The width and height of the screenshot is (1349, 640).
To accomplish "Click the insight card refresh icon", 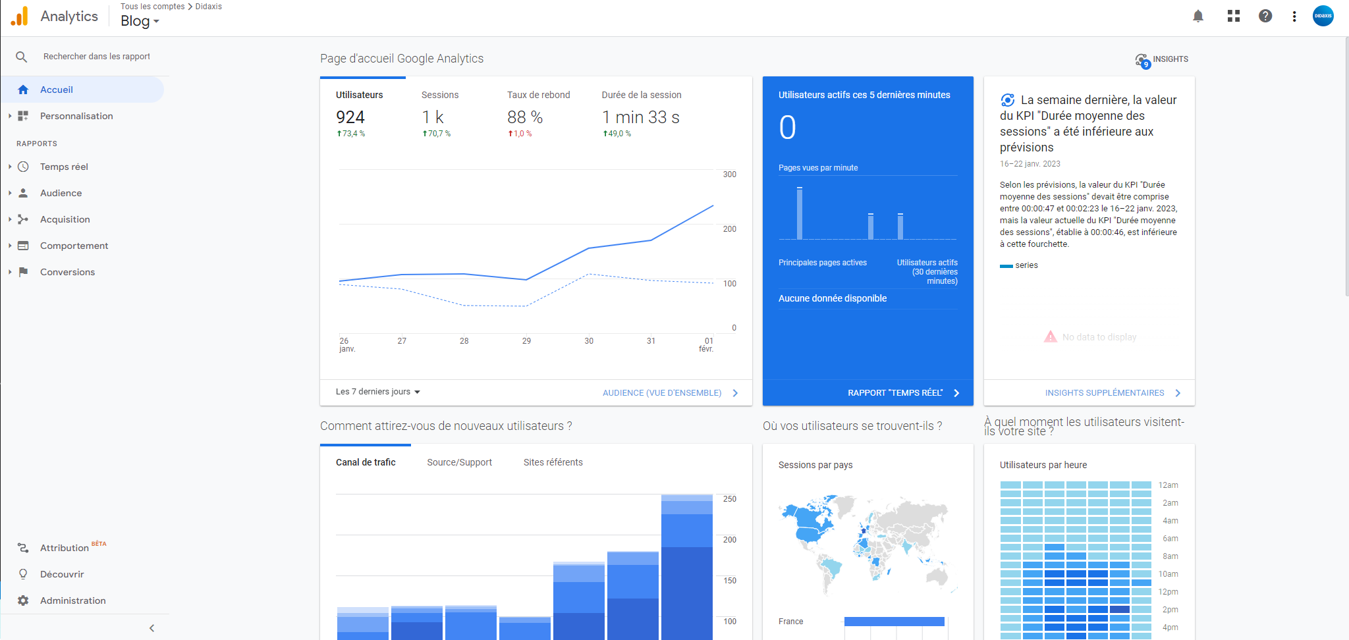I will 1008,100.
